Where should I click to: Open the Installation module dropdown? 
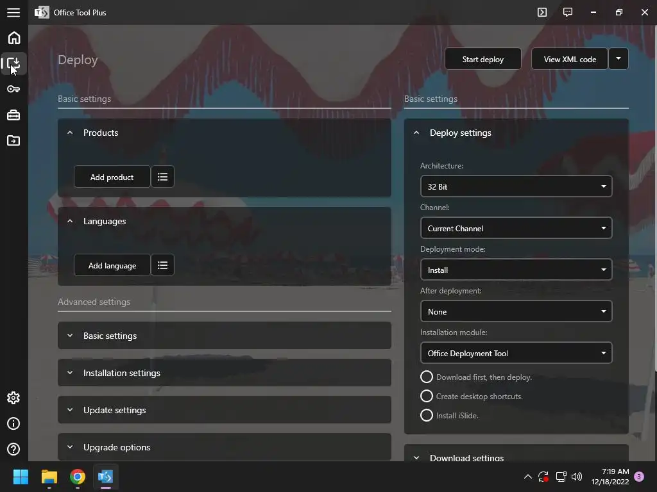tap(516, 353)
